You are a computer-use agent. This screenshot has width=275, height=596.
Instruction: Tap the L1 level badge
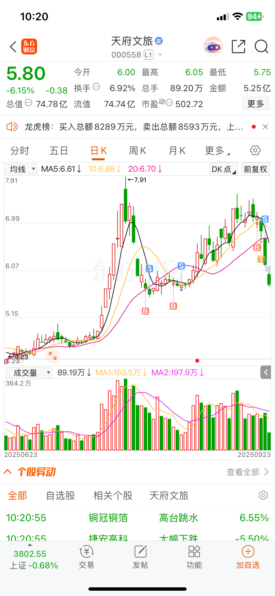pos(148,55)
